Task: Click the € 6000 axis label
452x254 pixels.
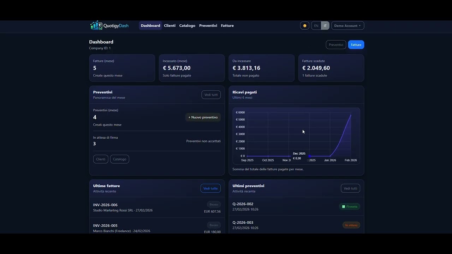Action: [x=240, y=113]
